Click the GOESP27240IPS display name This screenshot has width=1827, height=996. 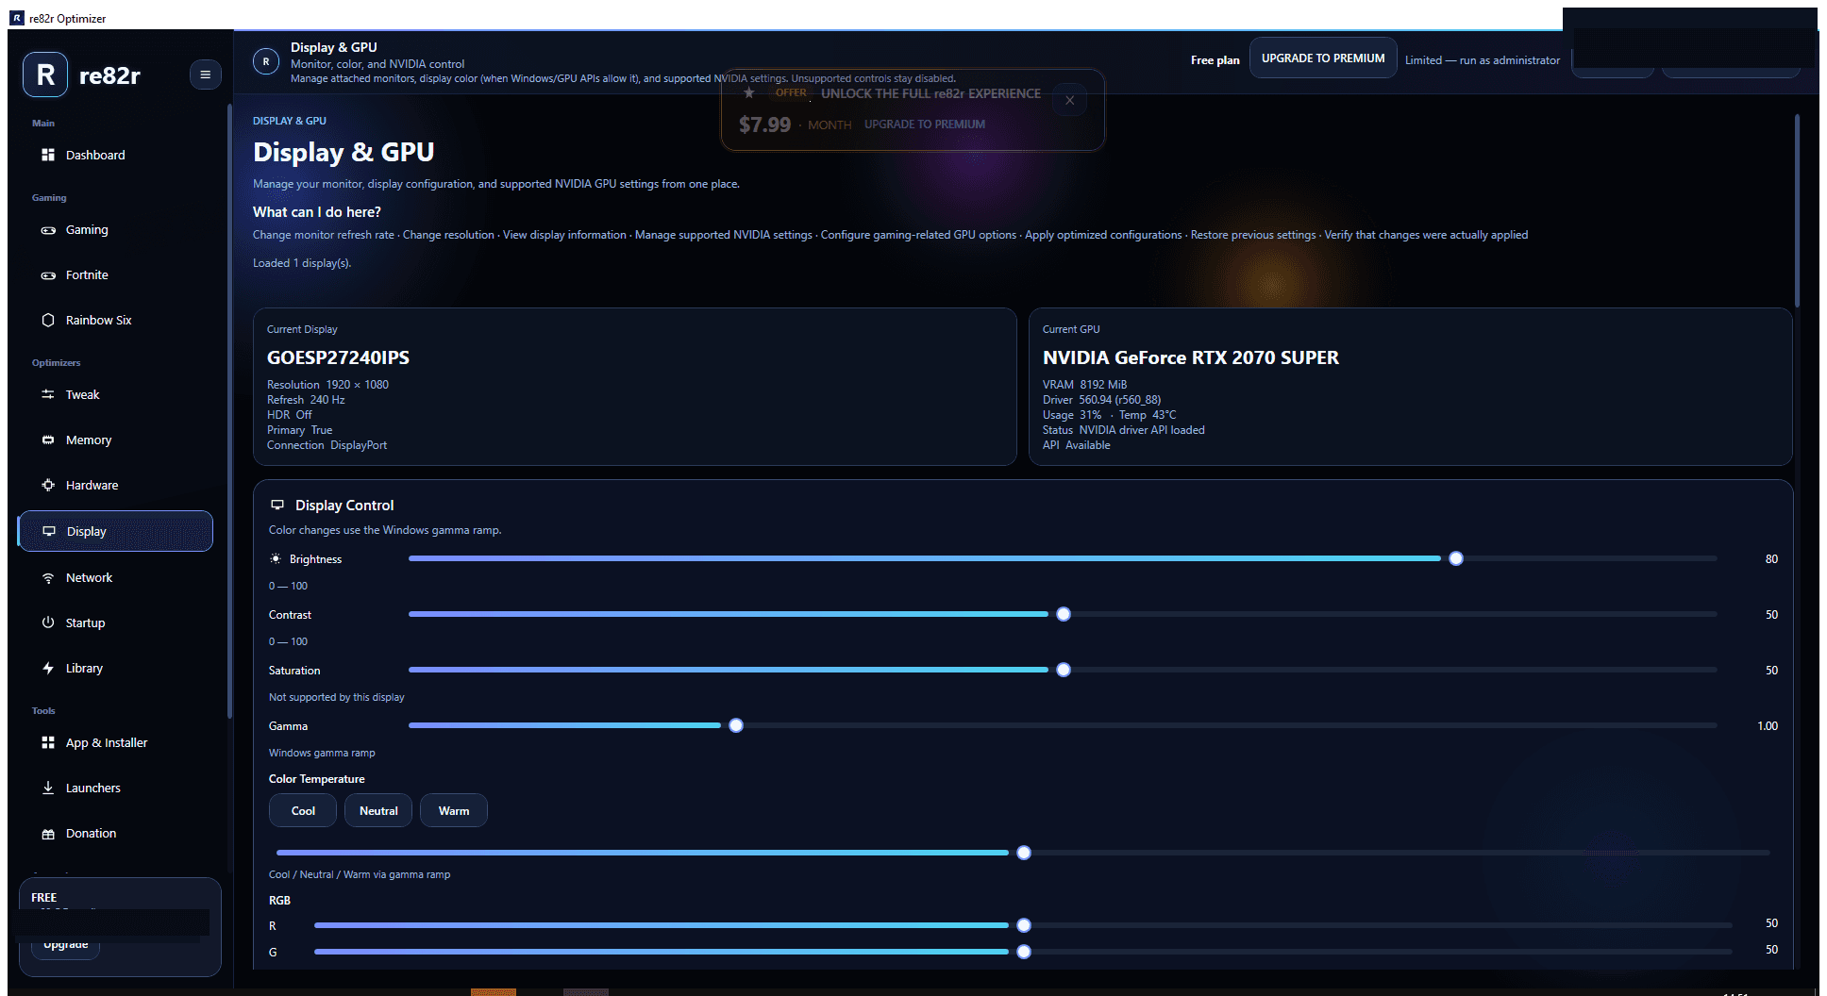[338, 357]
